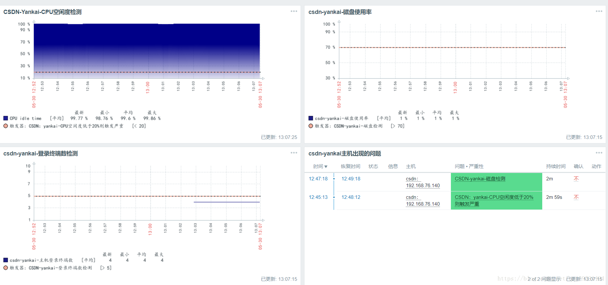
Task: Click the 13:00 marker on login graph axis
Action: point(150,229)
